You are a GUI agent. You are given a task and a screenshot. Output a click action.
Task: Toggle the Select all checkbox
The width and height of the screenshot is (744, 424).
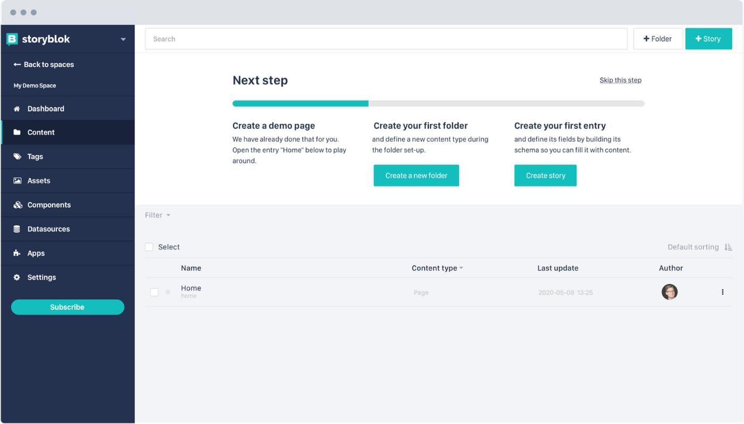click(149, 247)
